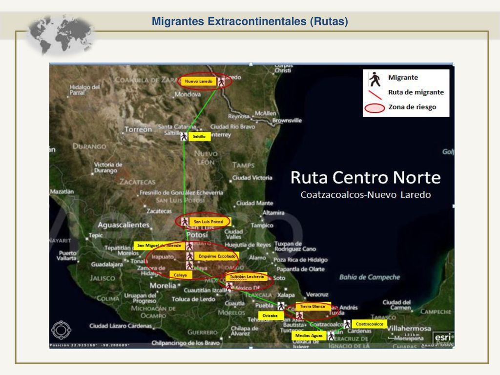Click migrant icon next to Empalme Escobedo
Image resolution: width=500 pixels, height=375 pixels.
click(190, 256)
